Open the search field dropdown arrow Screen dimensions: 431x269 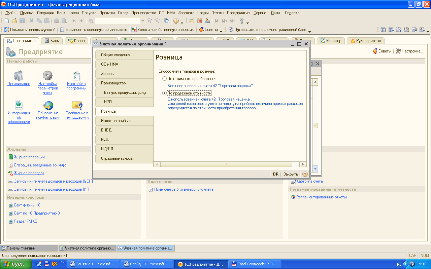tap(143, 21)
